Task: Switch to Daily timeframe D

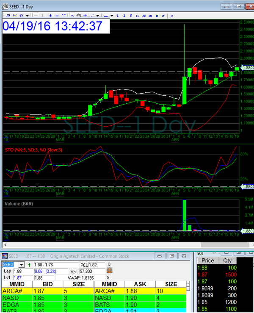Action: 157,15
